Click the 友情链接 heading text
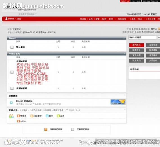Viewport: 160px width, 147px height. (x=13, y=96)
